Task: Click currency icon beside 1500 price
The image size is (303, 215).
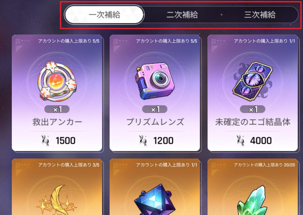Action: click(46, 140)
